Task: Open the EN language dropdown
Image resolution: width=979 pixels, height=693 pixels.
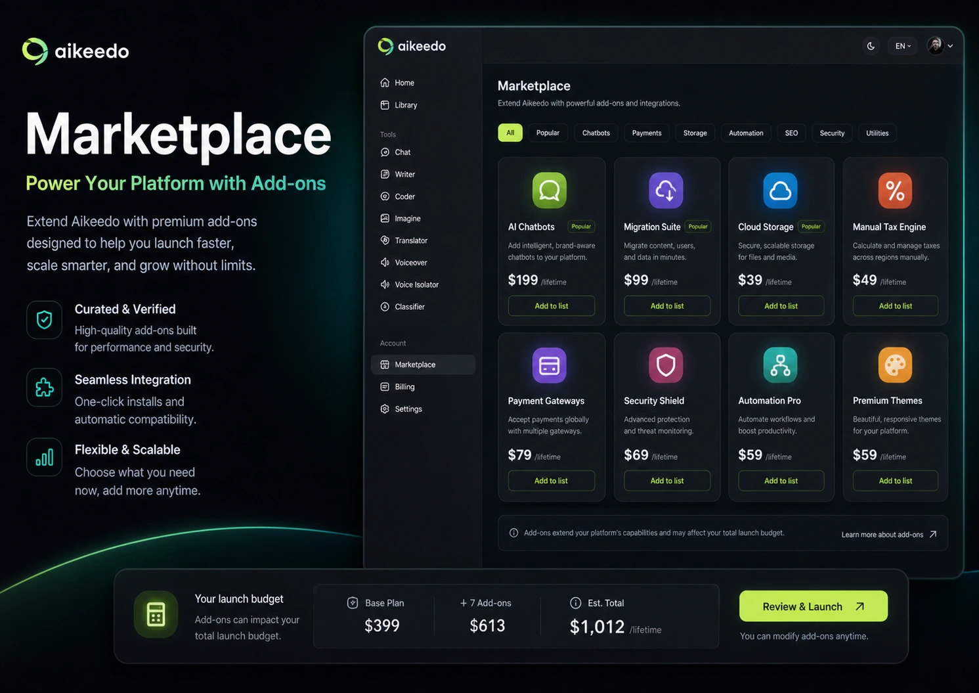Action: click(903, 46)
